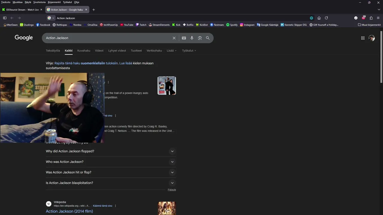Click the page vertical scrollbar
The width and height of the screenshot is (383, 215).
[x=381, y=57]
